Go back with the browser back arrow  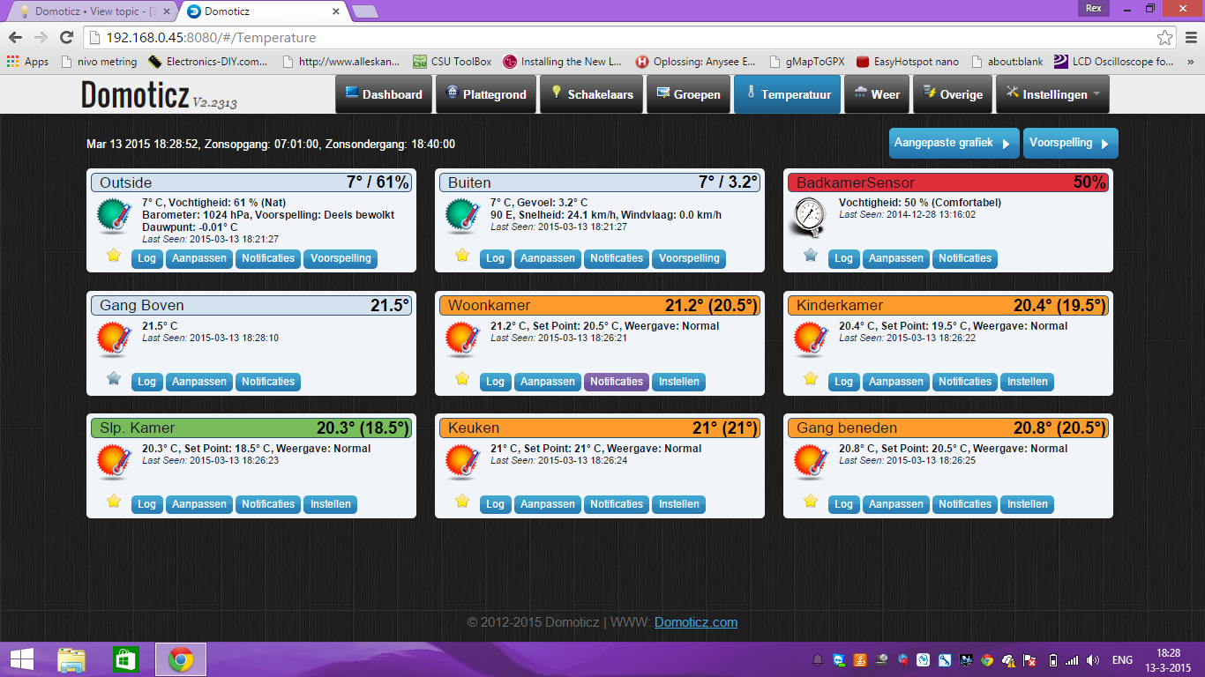point(15,38)
